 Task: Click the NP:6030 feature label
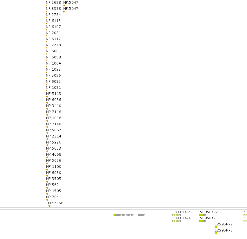54,172
